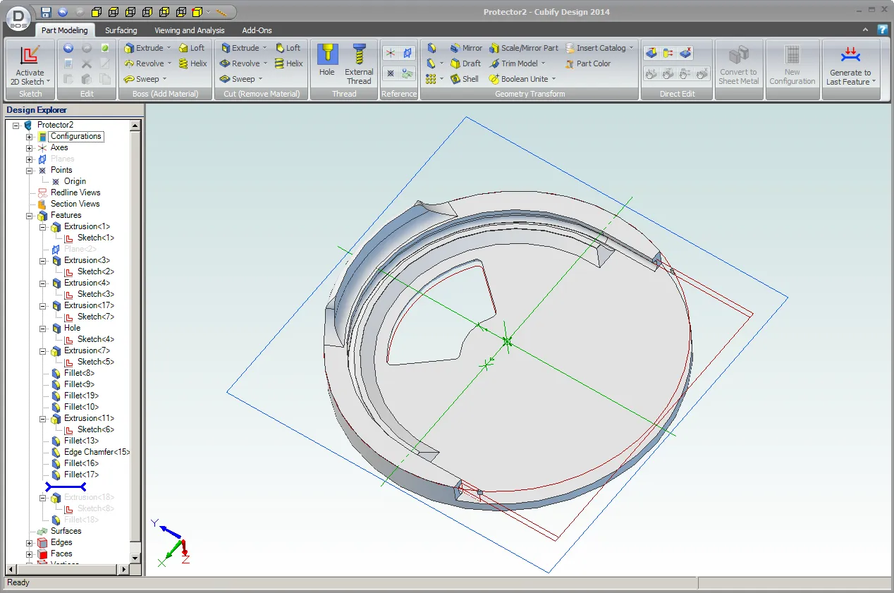Open the Help icon at top right
Screen dimensions: 894x593
882,30
